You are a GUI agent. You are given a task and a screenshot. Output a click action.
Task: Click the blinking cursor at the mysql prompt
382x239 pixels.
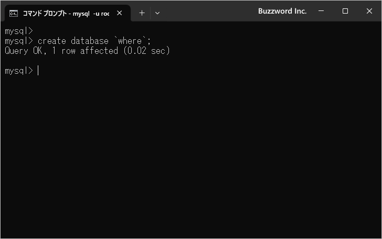point(38,71)
